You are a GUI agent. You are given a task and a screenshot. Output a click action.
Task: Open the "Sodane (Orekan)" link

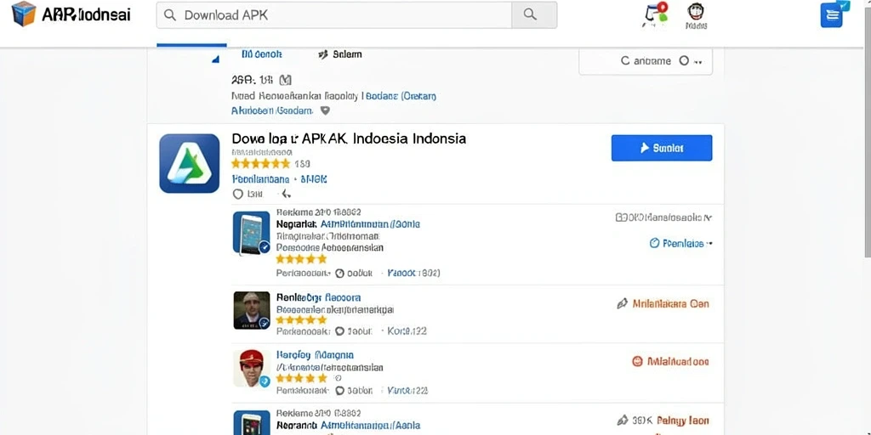400,96
